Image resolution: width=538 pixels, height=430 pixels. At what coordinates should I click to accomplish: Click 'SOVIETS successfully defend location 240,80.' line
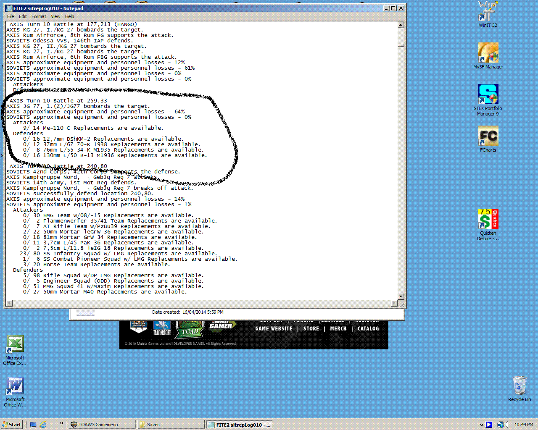(80, 194)
